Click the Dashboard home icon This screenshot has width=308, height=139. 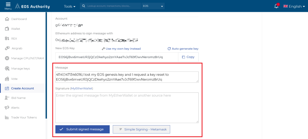pyautogui.click(x=7, y=19)
